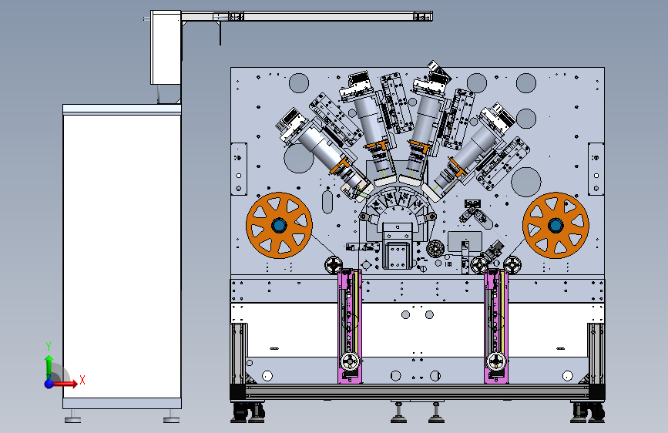The width and height of the screenshot is (668, 433).
Task: Select the right pink vertical slide column
Action: 496,327
